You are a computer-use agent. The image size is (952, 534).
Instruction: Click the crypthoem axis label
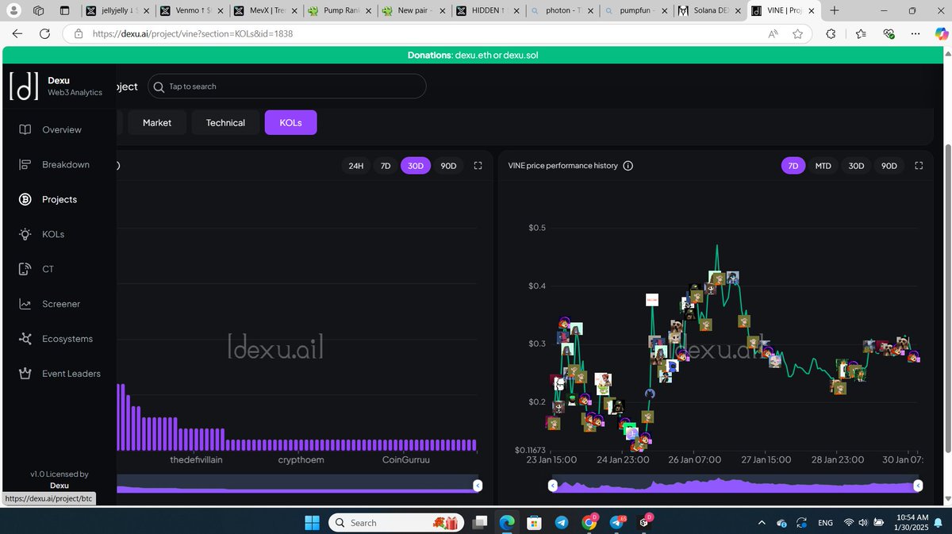pyautogui.click(x=301, y=459)
